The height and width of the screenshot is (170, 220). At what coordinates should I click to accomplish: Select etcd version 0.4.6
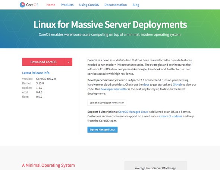(x=39, y=92)
